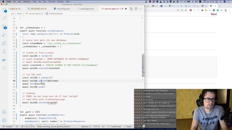
Task: Open the Selection menu
Action: click(x=27, y=1)
